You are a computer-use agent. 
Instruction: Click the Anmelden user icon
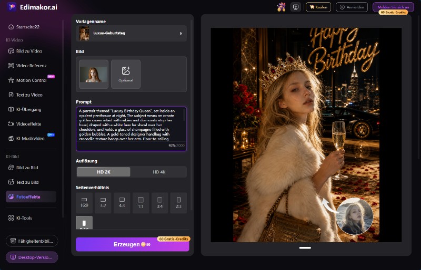342,7
